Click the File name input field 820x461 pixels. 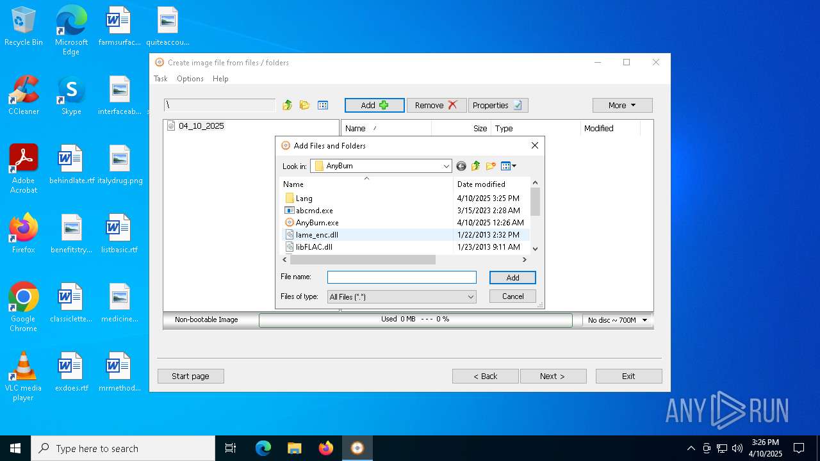point(402,277)
